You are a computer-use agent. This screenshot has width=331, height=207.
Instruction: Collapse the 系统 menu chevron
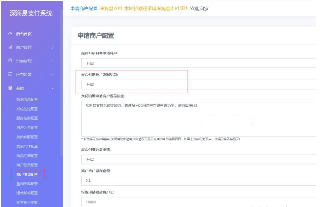click(x=53, y=88)
